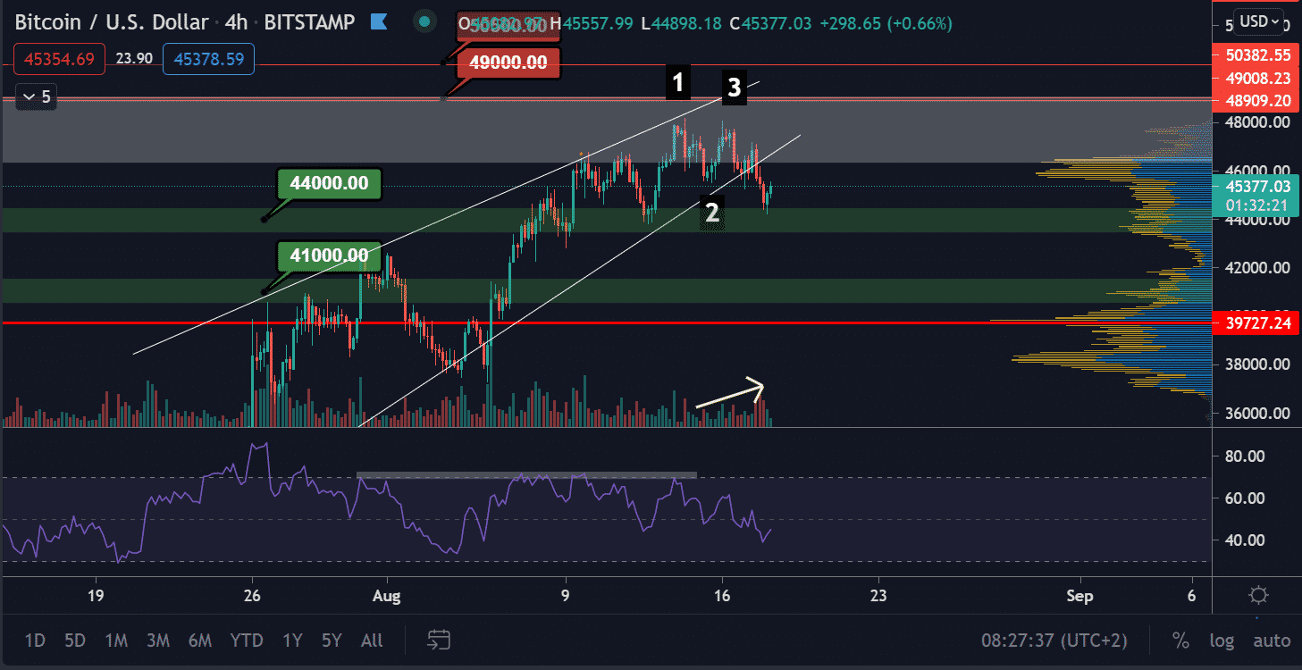Click the flag icon beside BITSTAMP

point(377,21)
